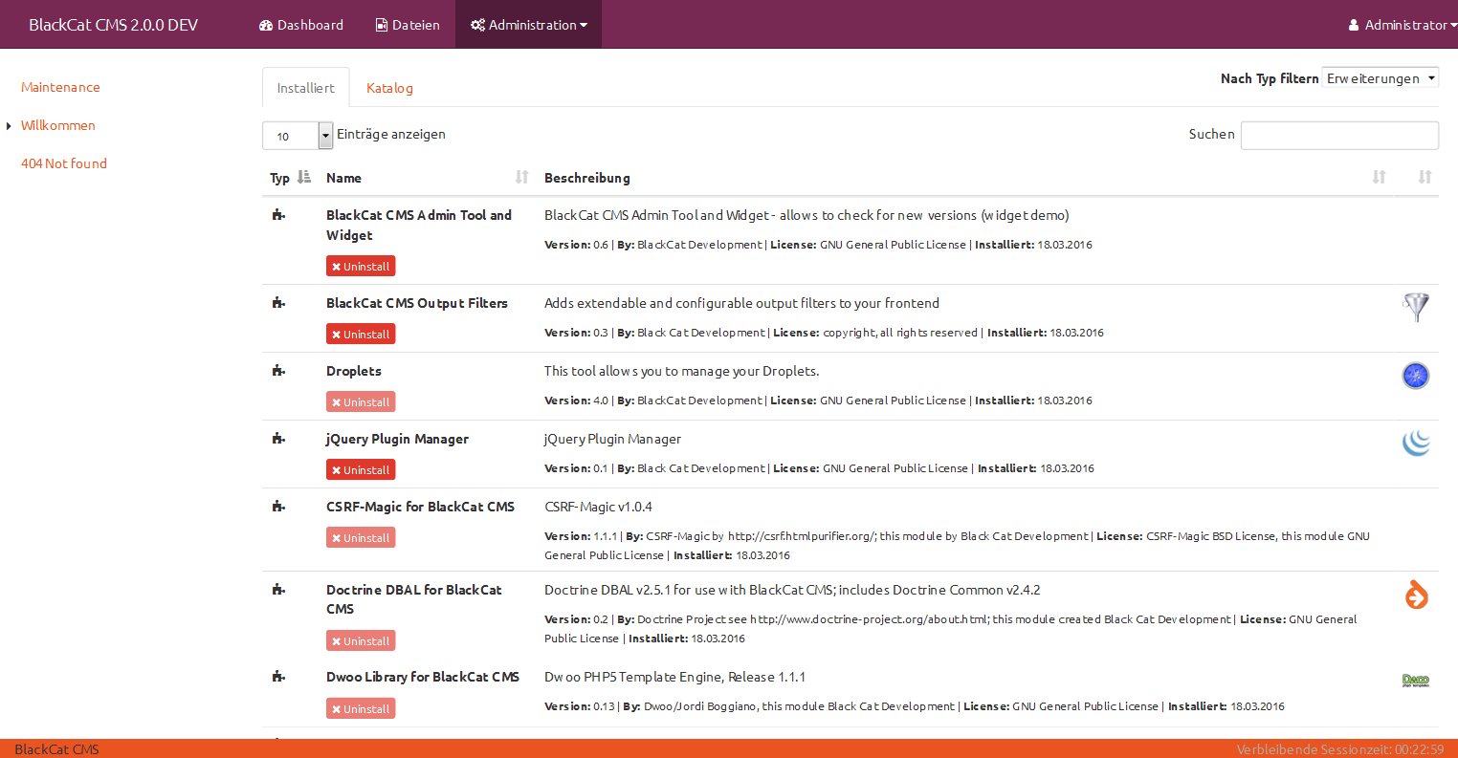Image resolution: width=1458 pixels, height=758 pixels.
Task: Select the CSRF-Magic for BlackCat CMS name
Action: 420,507
